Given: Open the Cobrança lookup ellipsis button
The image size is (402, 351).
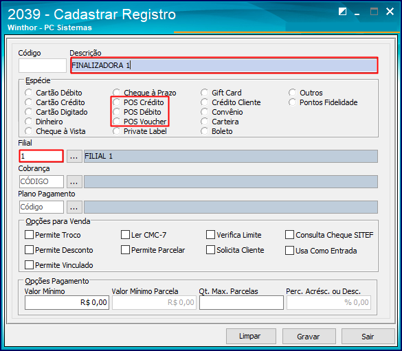Looking at the screenshot, I should (x=74, y=181).
